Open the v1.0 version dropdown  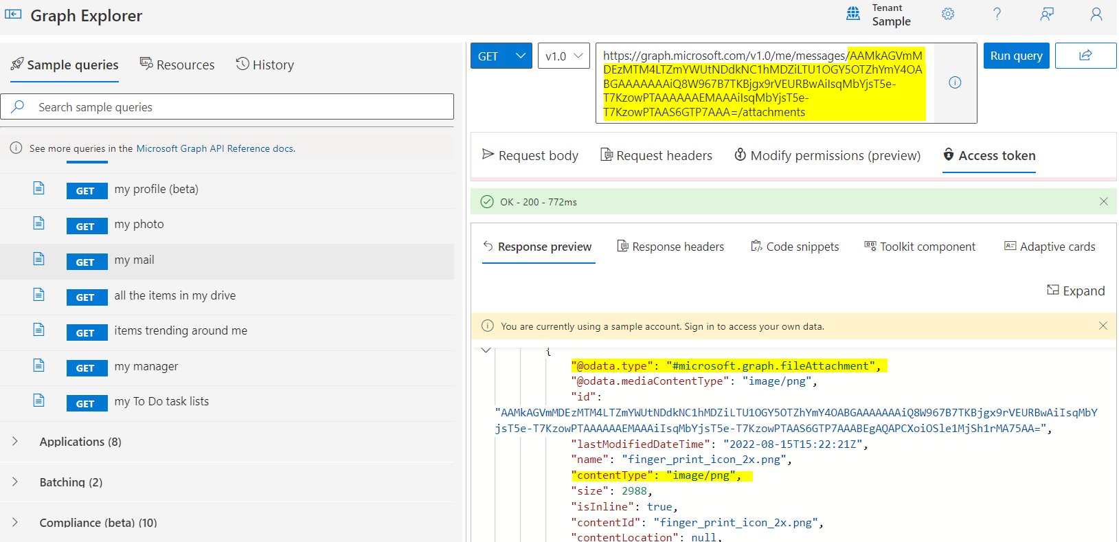point(564,56)
